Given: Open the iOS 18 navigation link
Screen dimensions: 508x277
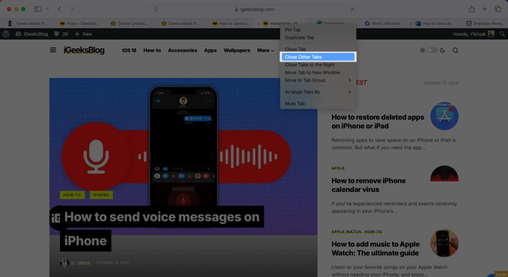Looking at the screenshot, I should (129, 50).
